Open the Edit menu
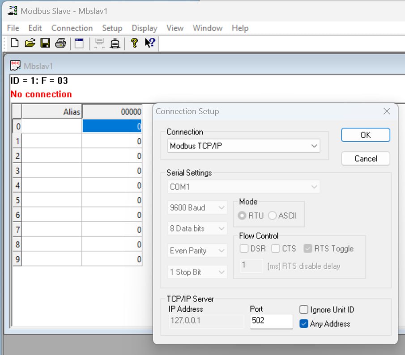Screen dimensions: 405x355 35,28
